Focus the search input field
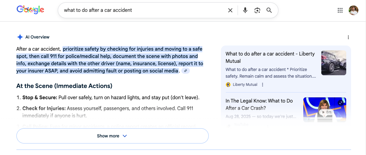The height and width of the screenshot is (155, 366). [143, 10]
